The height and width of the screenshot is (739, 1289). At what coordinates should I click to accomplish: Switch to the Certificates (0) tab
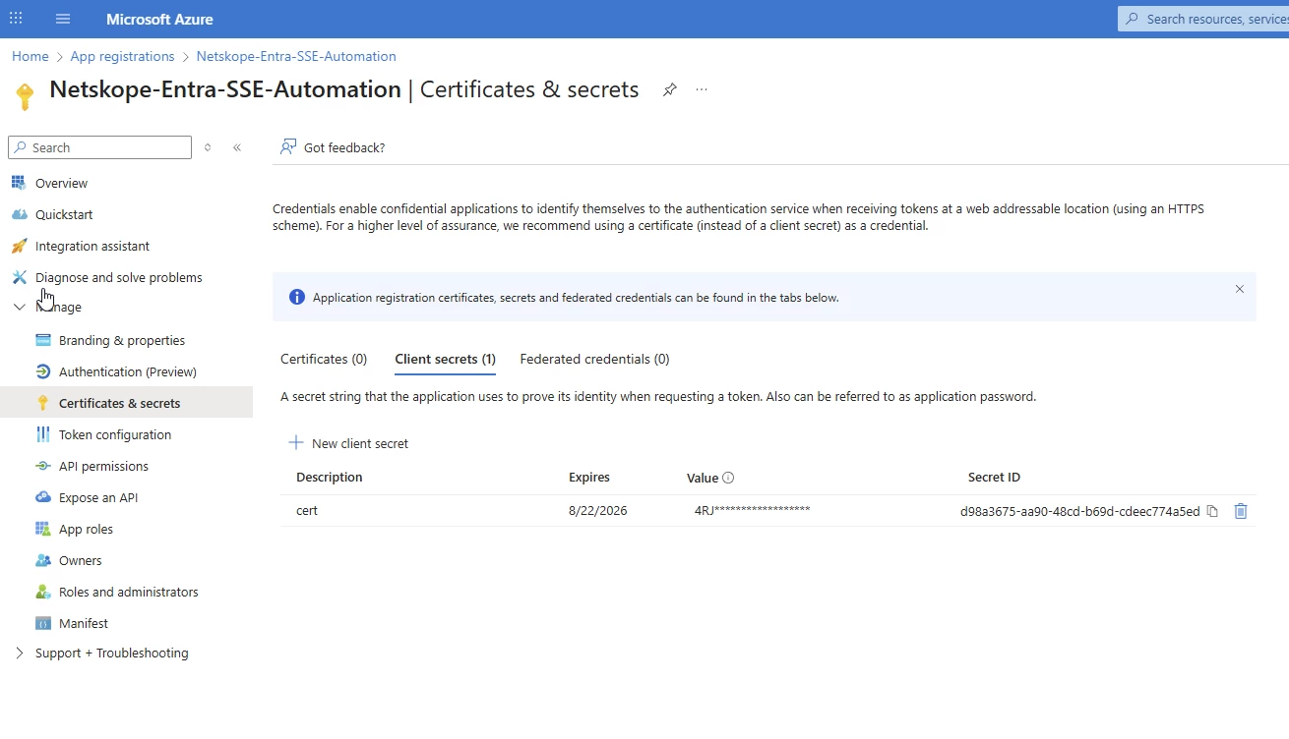[324, 359]
